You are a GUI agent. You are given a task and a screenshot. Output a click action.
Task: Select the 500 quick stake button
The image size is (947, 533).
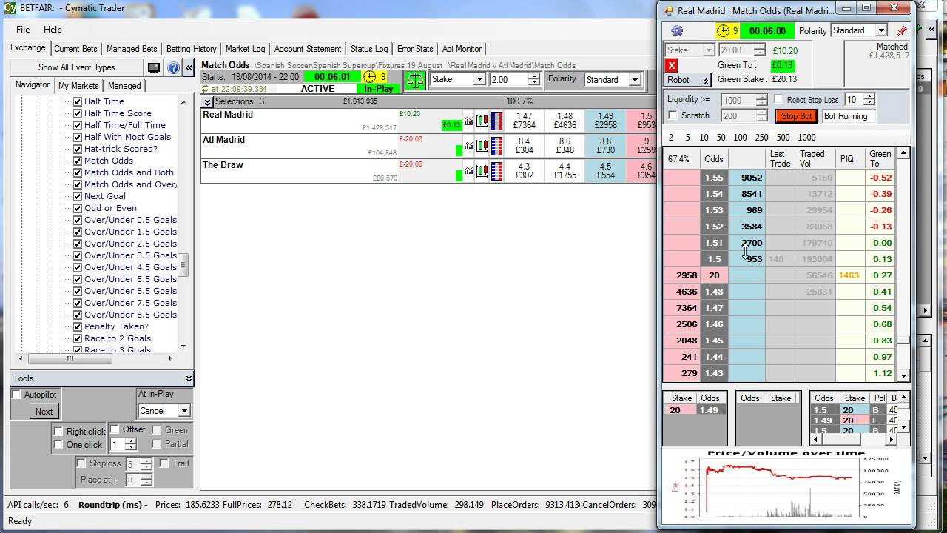[783, 138]
